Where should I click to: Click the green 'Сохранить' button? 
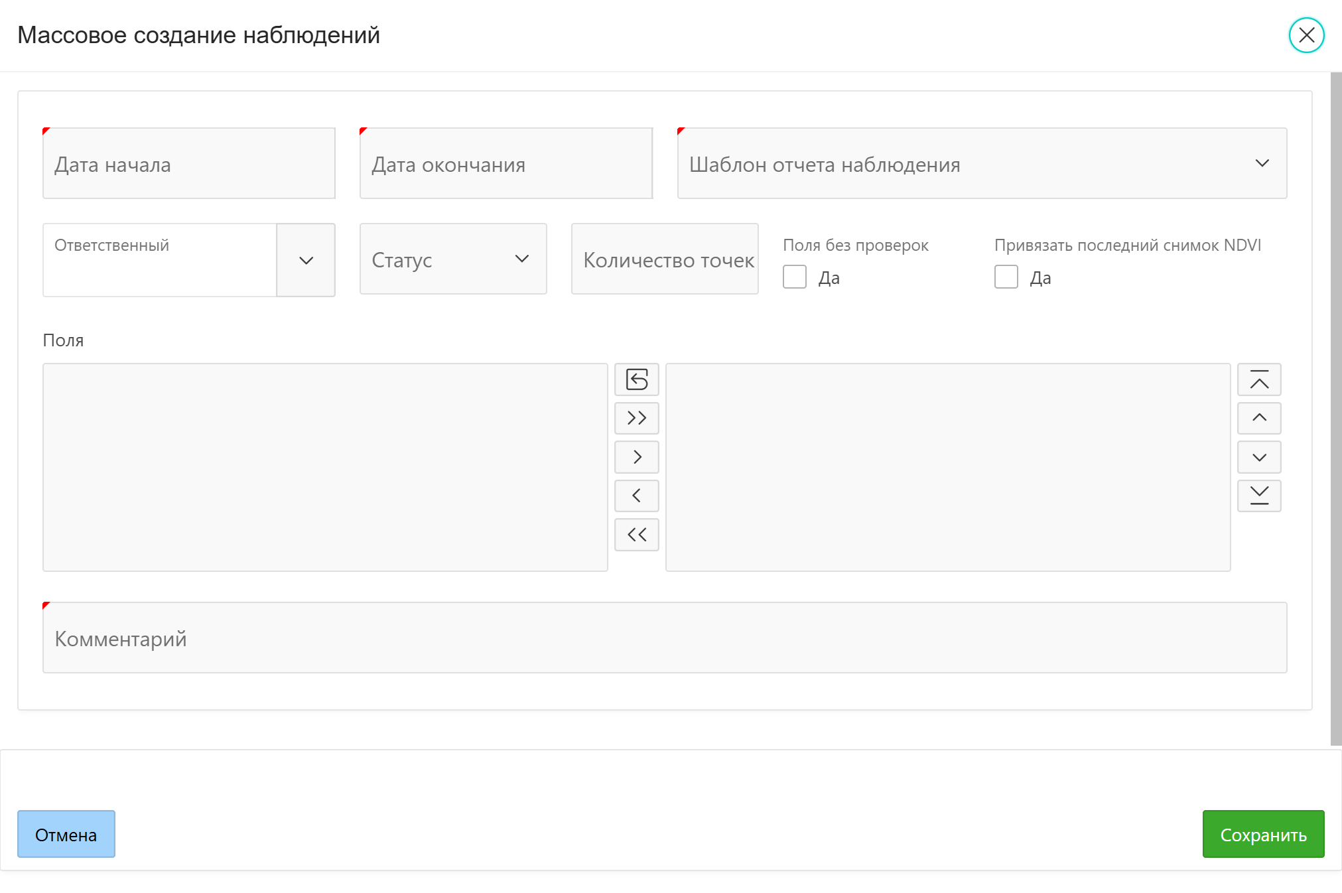coord(1262,834)
